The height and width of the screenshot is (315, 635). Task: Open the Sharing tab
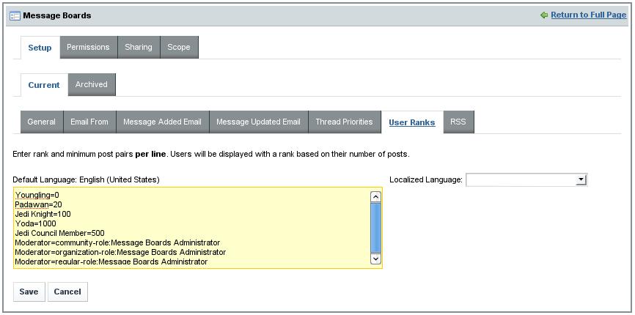(139, 47)
